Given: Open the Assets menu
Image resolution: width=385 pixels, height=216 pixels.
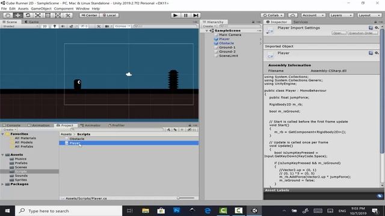Looking at the screenshot, I should 23,8.
